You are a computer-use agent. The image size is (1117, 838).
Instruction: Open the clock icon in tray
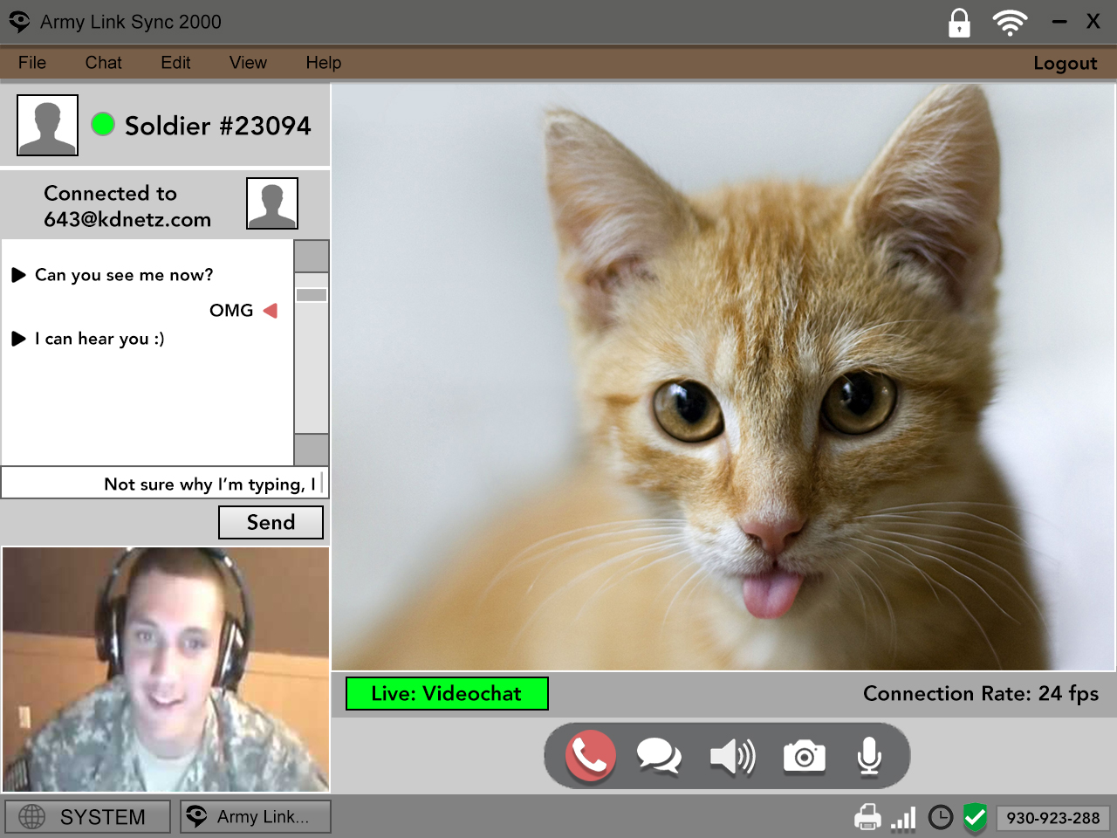[x=941, y=818]
